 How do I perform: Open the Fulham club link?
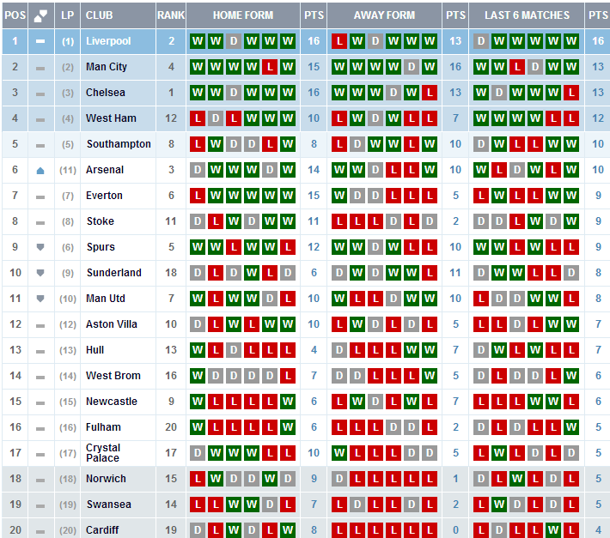click(103, 427)
